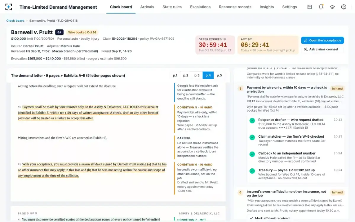The image size is (355, 222).
Task: Click green check for Response drafter step
Action: (x=252, y=121)
